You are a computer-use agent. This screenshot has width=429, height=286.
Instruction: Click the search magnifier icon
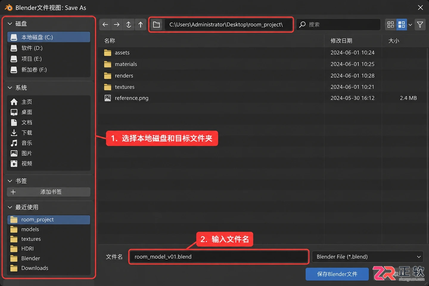tap(302, 24)
